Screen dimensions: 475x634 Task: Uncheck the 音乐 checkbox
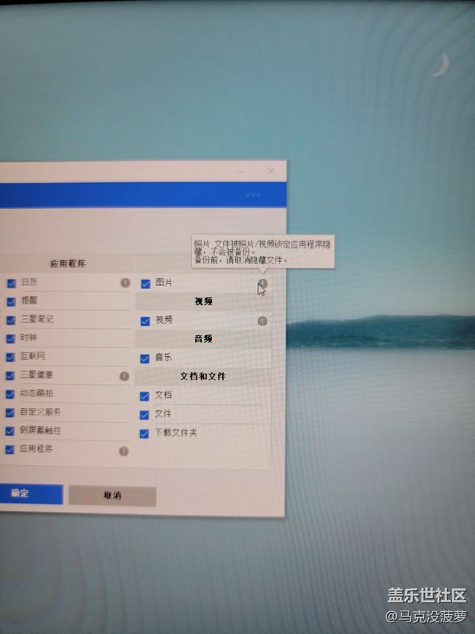(x=145, y=358)
